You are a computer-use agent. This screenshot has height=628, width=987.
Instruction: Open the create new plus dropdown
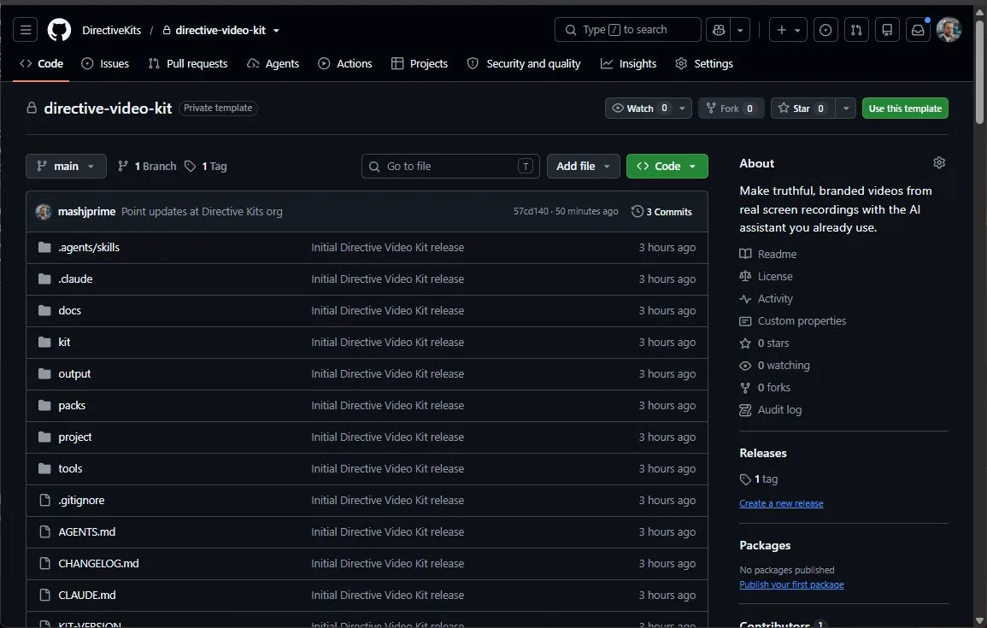tap(788, 30)
